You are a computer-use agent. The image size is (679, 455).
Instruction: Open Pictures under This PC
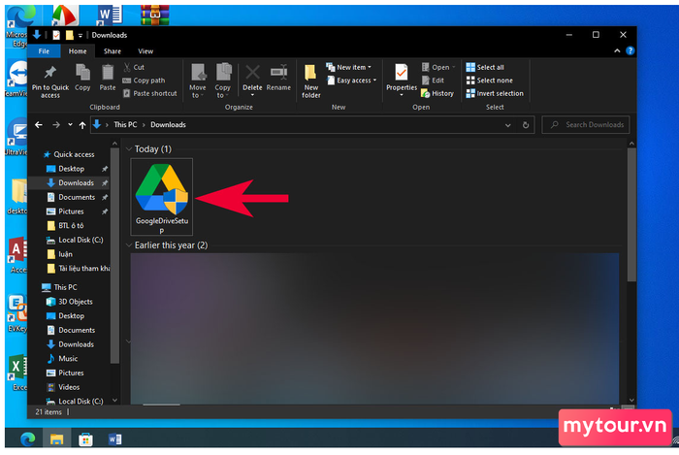pyautogui.click(x=71, y=373)
